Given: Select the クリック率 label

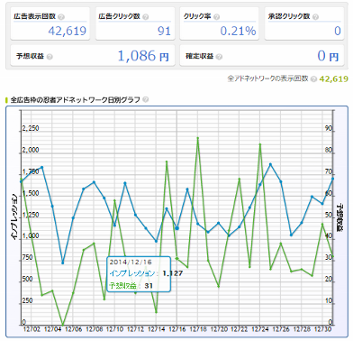Looking at the screenshot, I should point(197,16).
